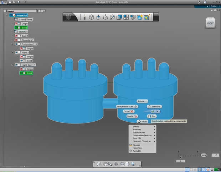Collapse the Hand:1 node
This screenshot has width=221, height=172.
(x=12, y=52)
